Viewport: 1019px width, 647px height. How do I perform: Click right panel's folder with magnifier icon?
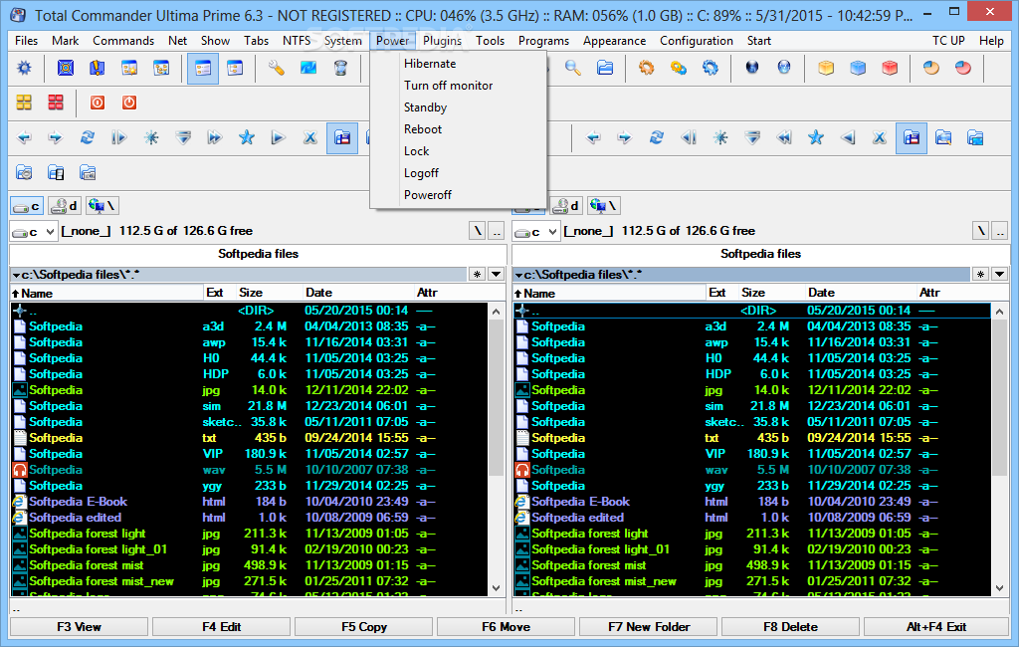coord(943,137)
